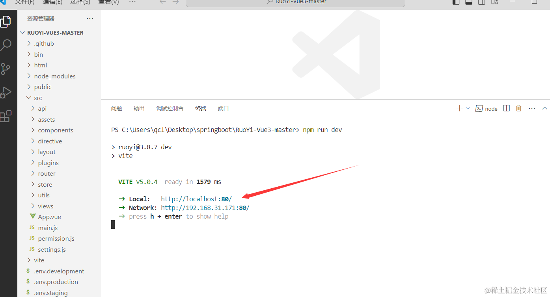The image size is (550, 297).
Task: Open the Run and Debug view
Action: click(x=6, y=93)
